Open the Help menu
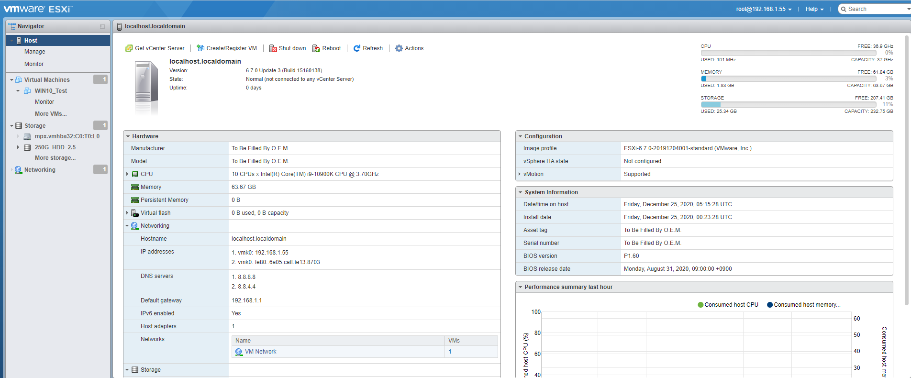 pos(814,9)
